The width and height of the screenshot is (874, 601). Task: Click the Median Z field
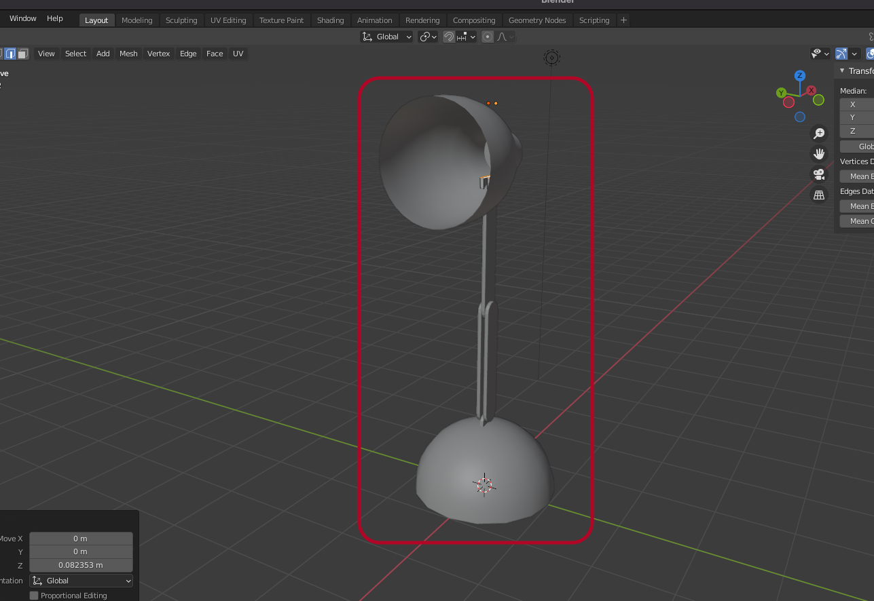click(x=857, y=131)
